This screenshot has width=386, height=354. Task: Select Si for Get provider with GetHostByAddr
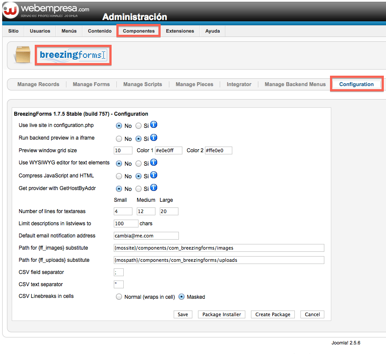[x=139, y=189]
